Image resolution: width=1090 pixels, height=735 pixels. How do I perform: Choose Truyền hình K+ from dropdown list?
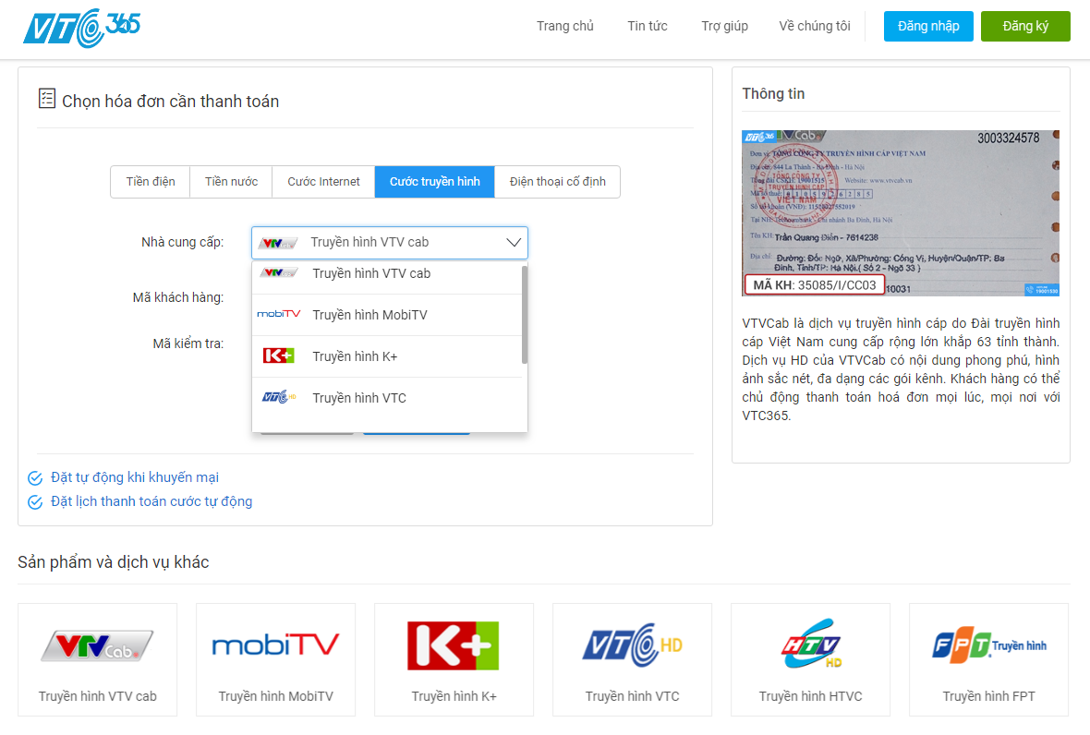pyautogui.click(x=355, y=356)
